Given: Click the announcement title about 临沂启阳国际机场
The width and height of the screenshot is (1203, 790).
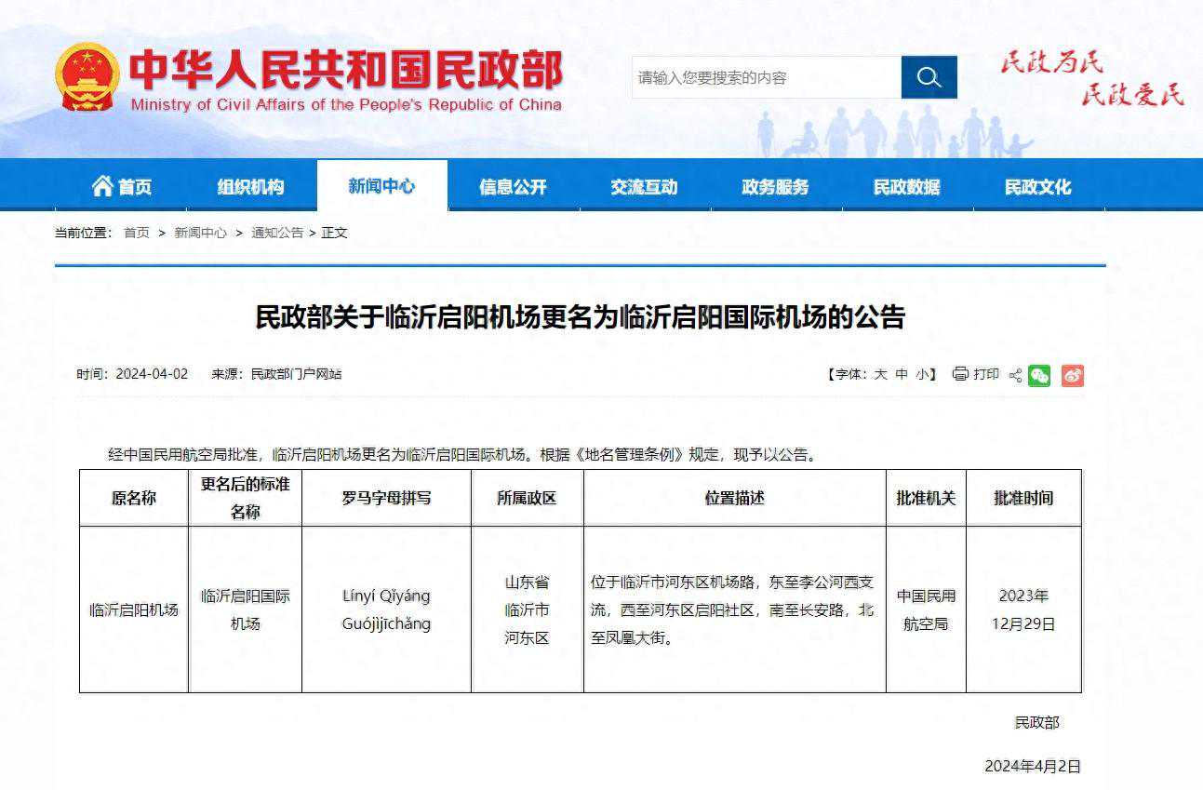Looking at the screenshot, I should point(601,317).
